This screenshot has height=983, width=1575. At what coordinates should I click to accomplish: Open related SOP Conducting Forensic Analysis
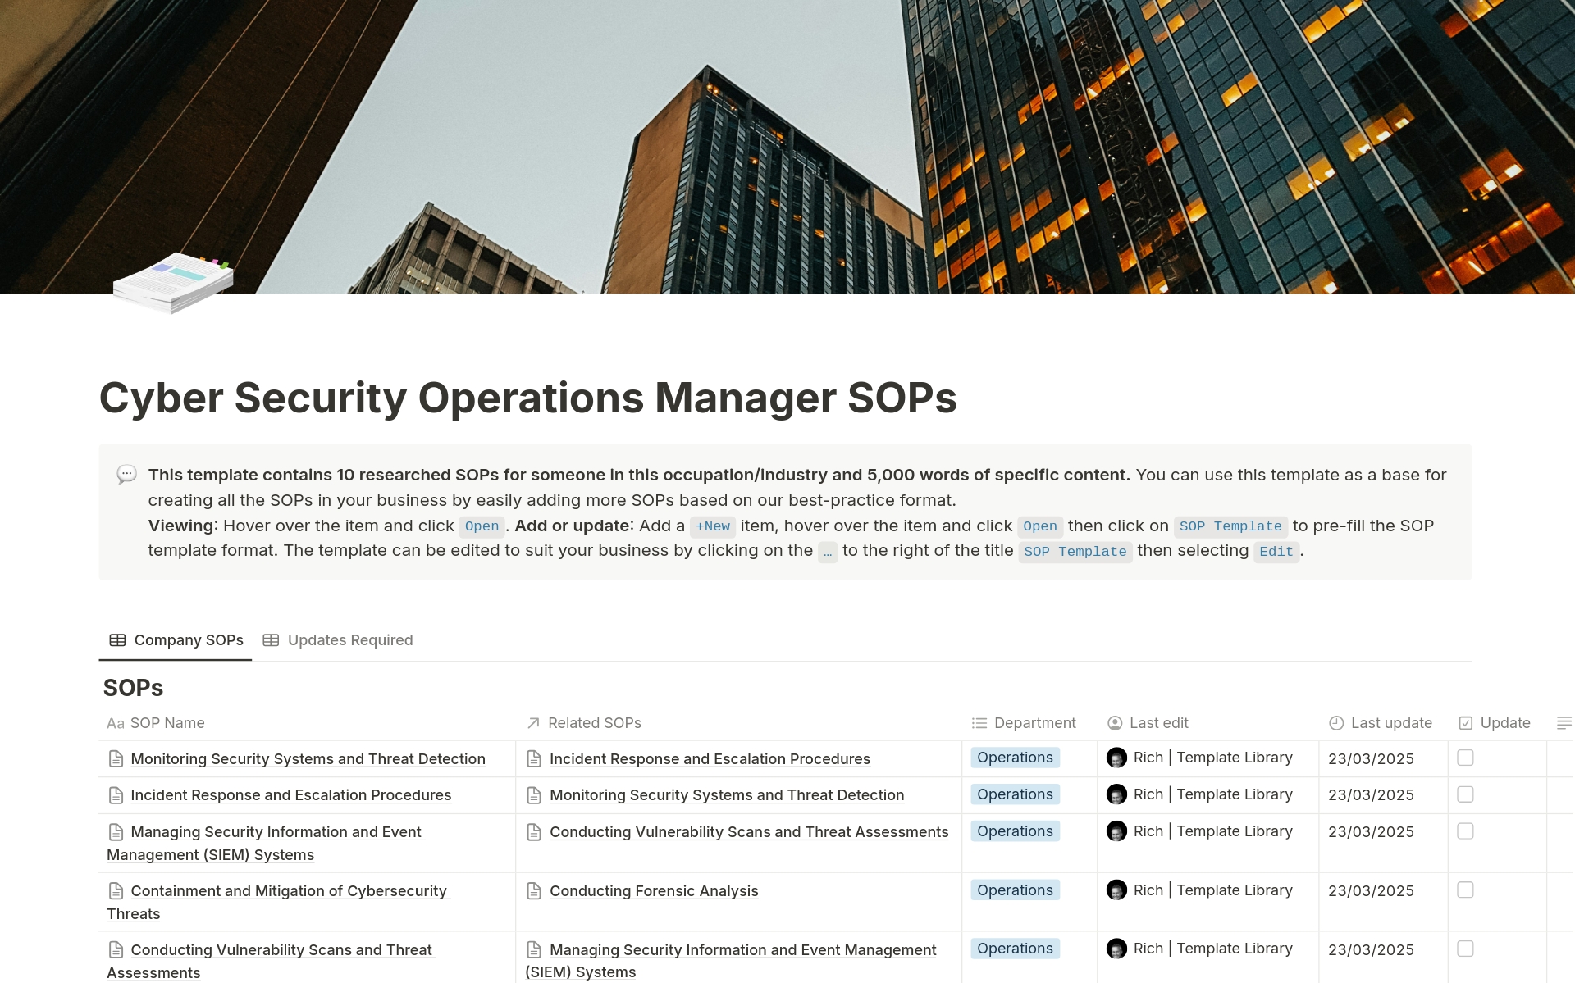[653, 891]
